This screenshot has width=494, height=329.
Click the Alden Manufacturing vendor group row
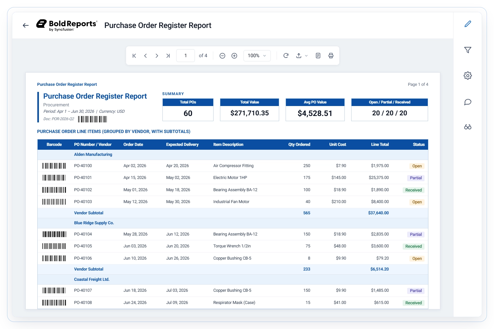(233, 155)
